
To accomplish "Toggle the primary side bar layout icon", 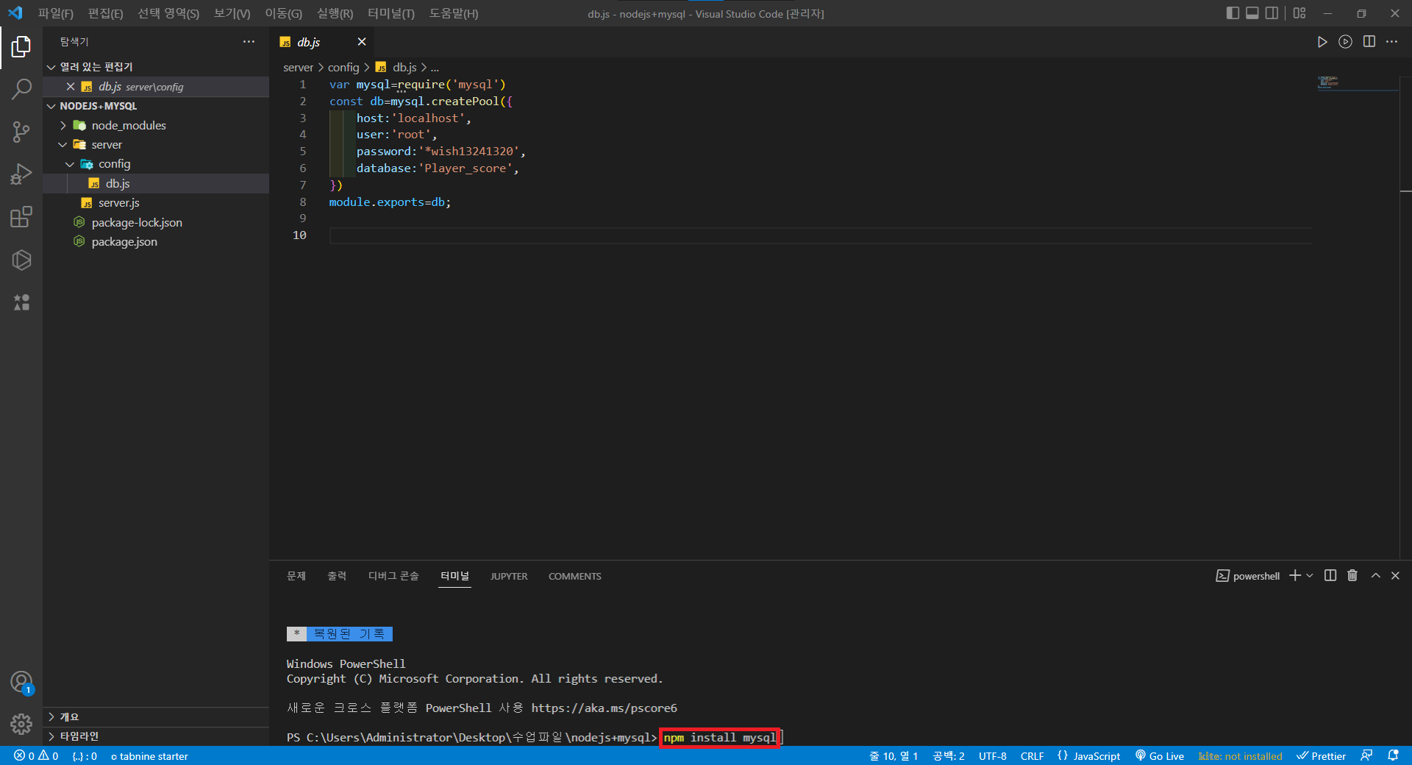I will [x=1233, y=13].
